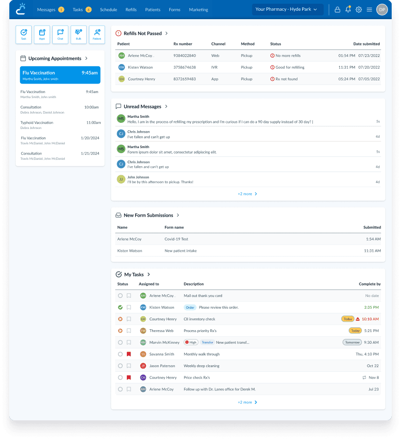Open Martha Smith's 90 day supply message

click(x=248, y=119)
